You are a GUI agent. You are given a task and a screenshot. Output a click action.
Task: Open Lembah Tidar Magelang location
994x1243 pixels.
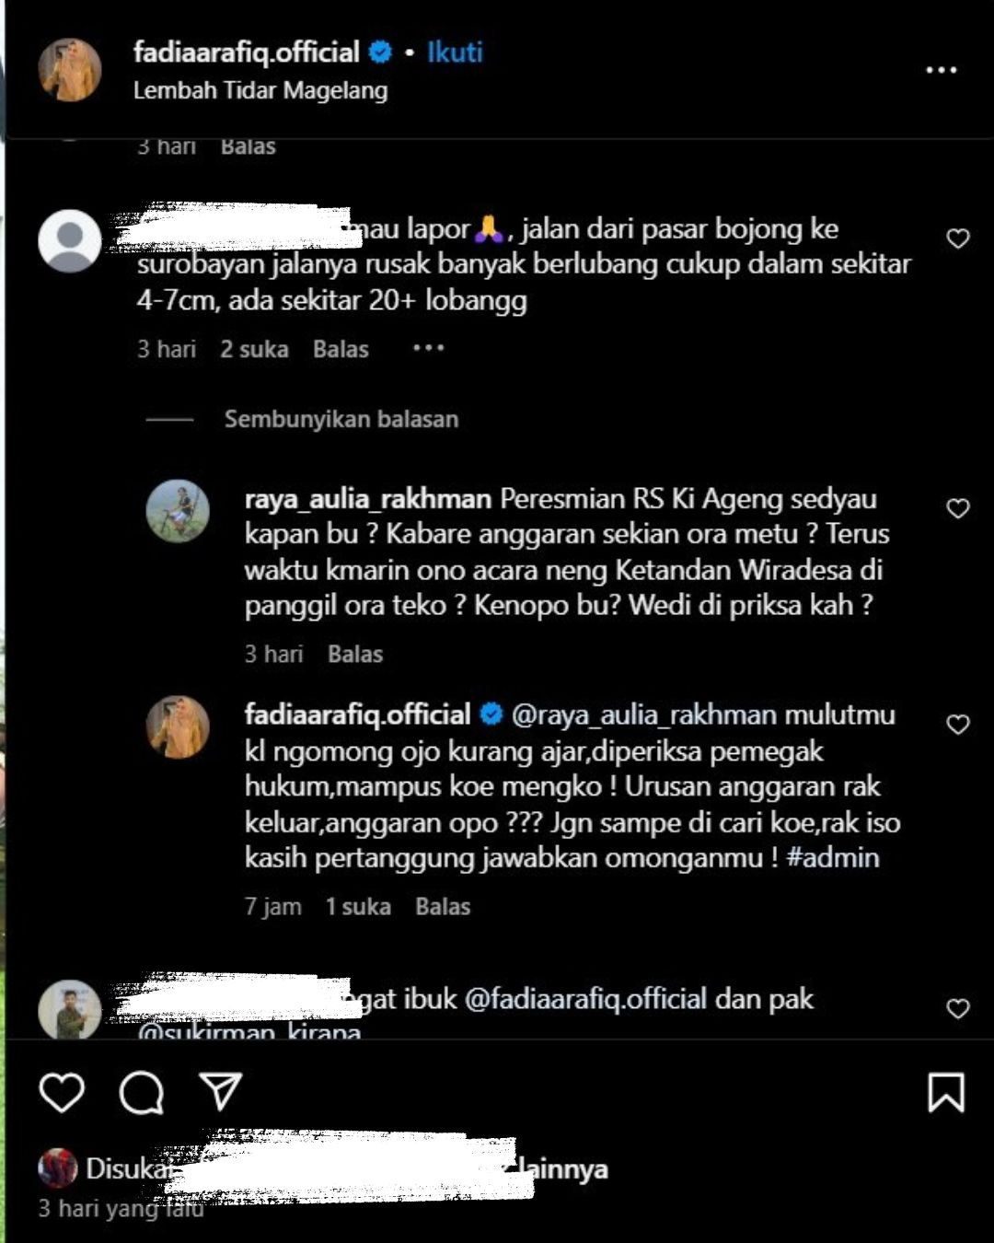(x=260, y=90)
